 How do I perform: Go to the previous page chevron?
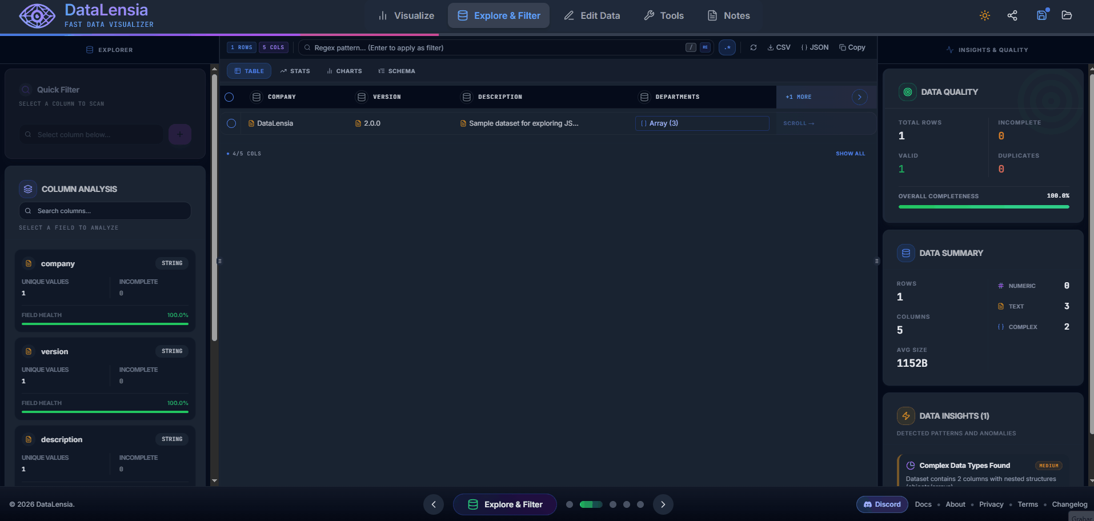tap(434, 504)
